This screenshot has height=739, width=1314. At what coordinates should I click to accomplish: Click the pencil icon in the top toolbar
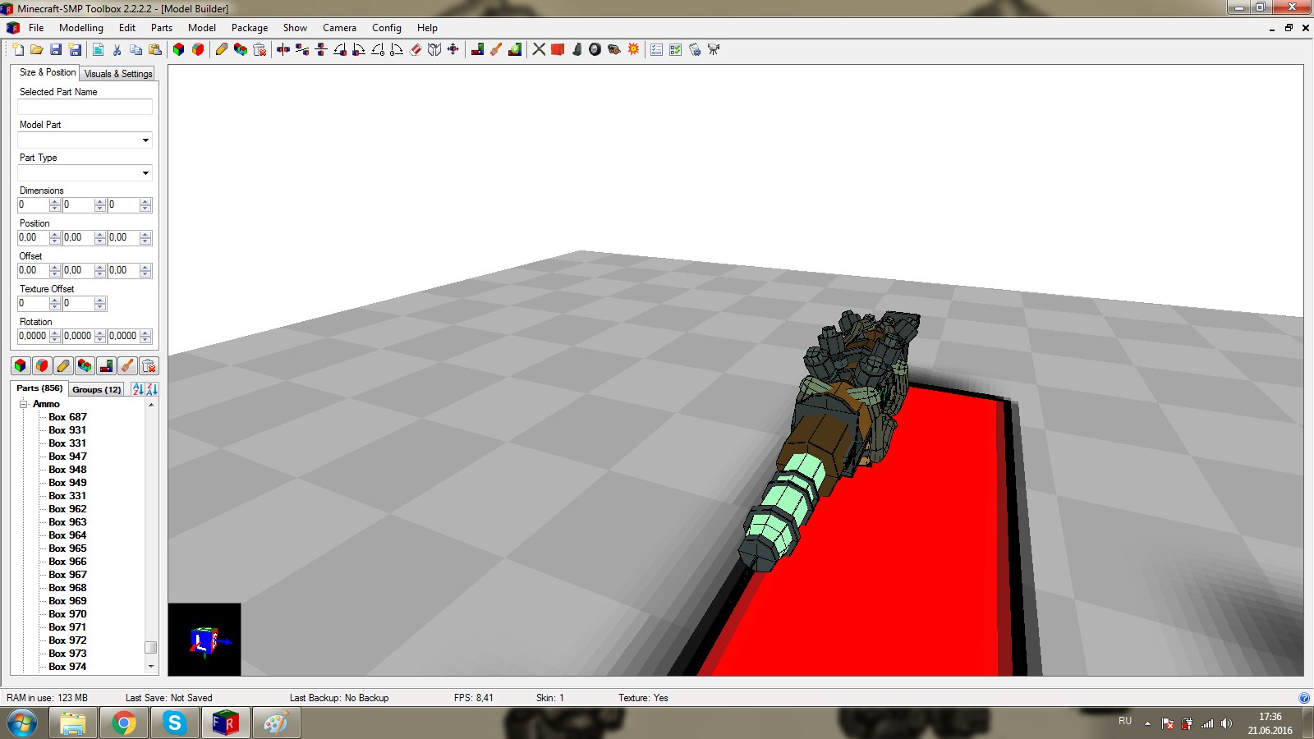222,50
